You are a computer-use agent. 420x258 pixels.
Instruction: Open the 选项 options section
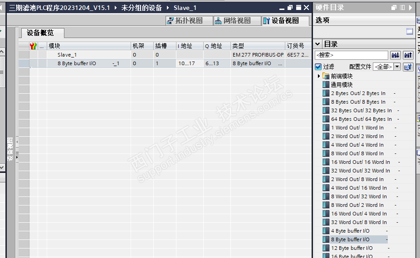click(322, 20)
